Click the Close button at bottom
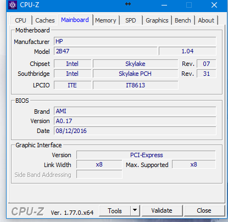Viewport: 228px width, 222px height. tap(204, 210)
